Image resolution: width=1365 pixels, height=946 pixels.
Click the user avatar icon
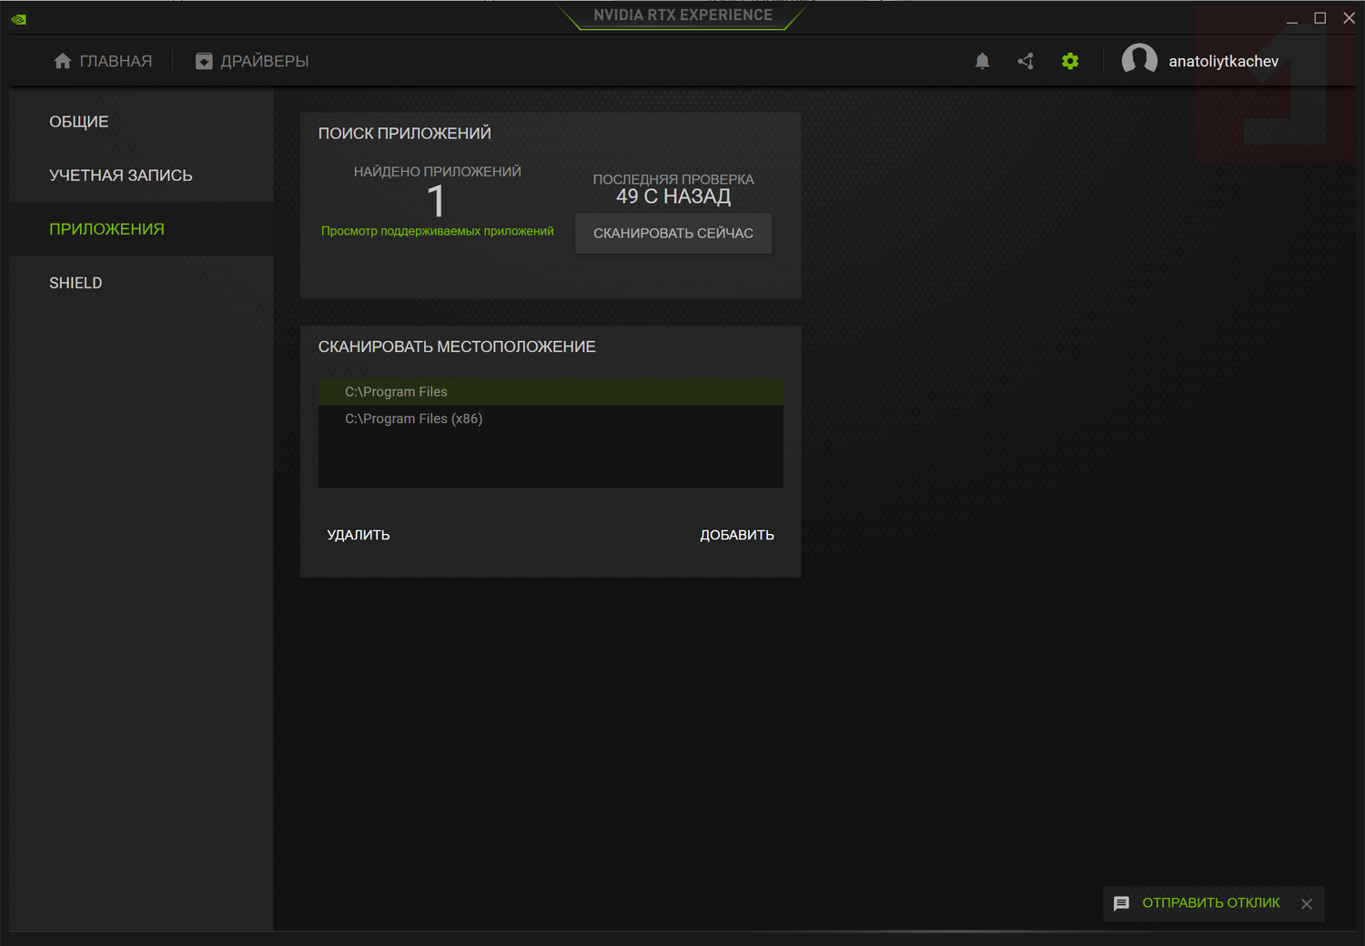(1139, 61)
